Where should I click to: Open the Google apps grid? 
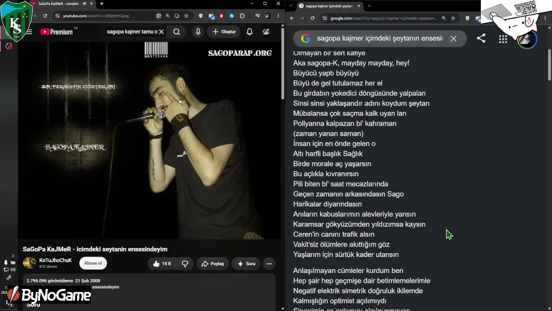coord(503,39)
